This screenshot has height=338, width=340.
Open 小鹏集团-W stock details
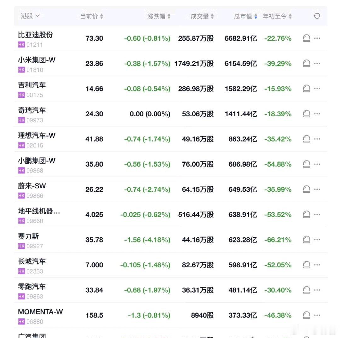37,160
